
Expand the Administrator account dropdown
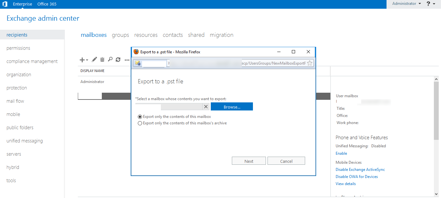[407, 4]
